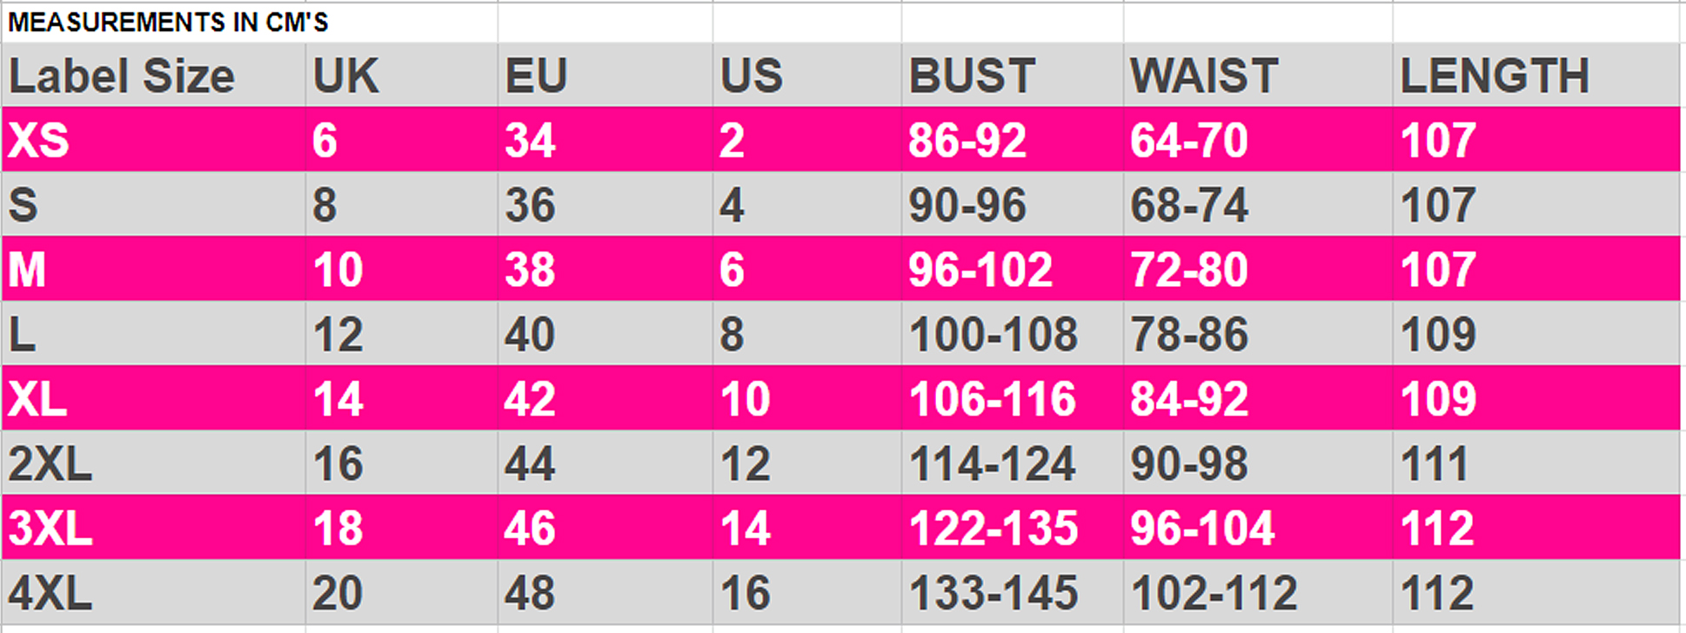Select the XS label size cell
Screen dimensions: 1686x633
154,139
